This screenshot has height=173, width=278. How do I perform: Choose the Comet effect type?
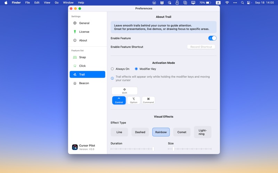(x=182, y=132)
